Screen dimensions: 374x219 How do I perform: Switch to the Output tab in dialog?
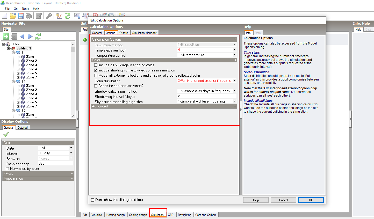(x=124, y=33)
